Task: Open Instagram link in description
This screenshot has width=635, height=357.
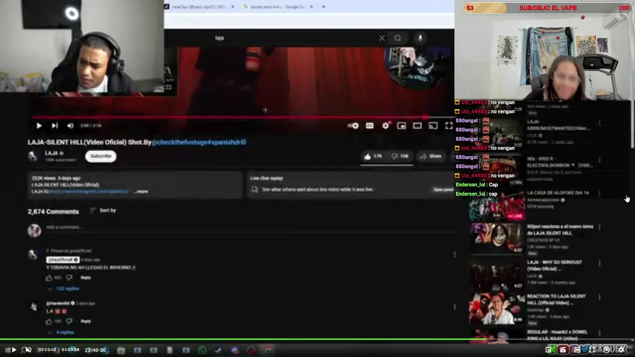Action: pyautogui.click(x=88, y=191)
